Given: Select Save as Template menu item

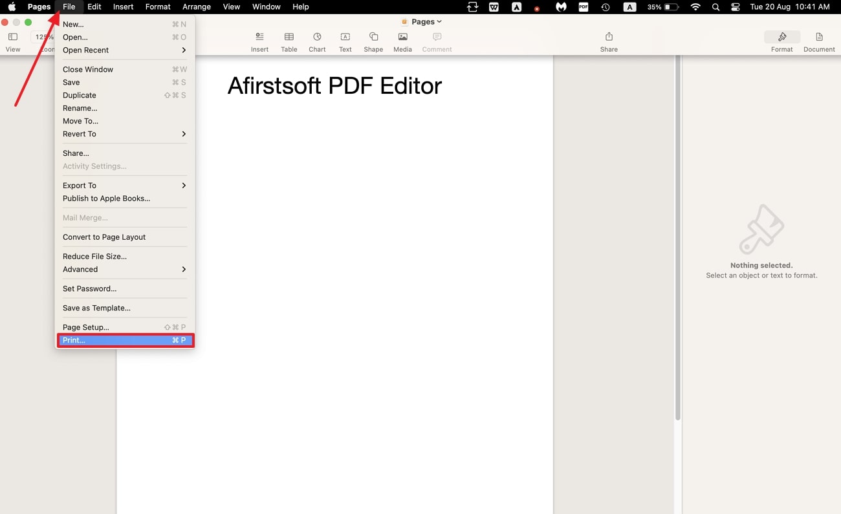Looking at the screenshot, I should (125, 308).
